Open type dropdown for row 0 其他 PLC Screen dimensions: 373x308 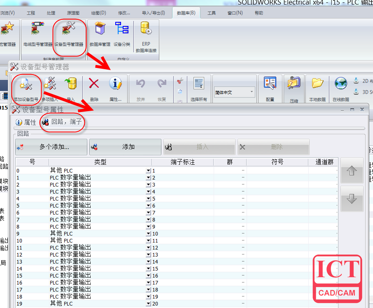[148, 170]
